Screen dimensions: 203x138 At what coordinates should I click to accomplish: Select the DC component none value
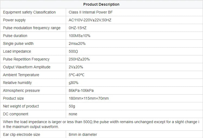[73, 114]
